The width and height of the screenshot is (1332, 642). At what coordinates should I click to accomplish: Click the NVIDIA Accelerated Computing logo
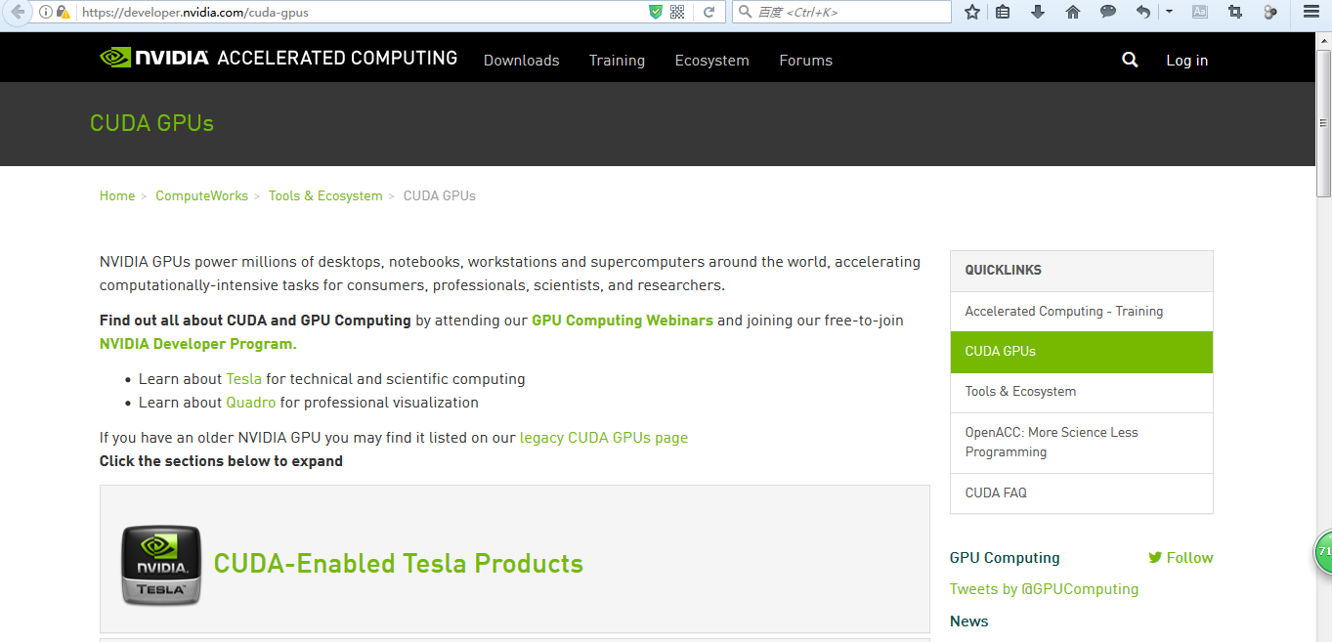click(x=279, y=58)
